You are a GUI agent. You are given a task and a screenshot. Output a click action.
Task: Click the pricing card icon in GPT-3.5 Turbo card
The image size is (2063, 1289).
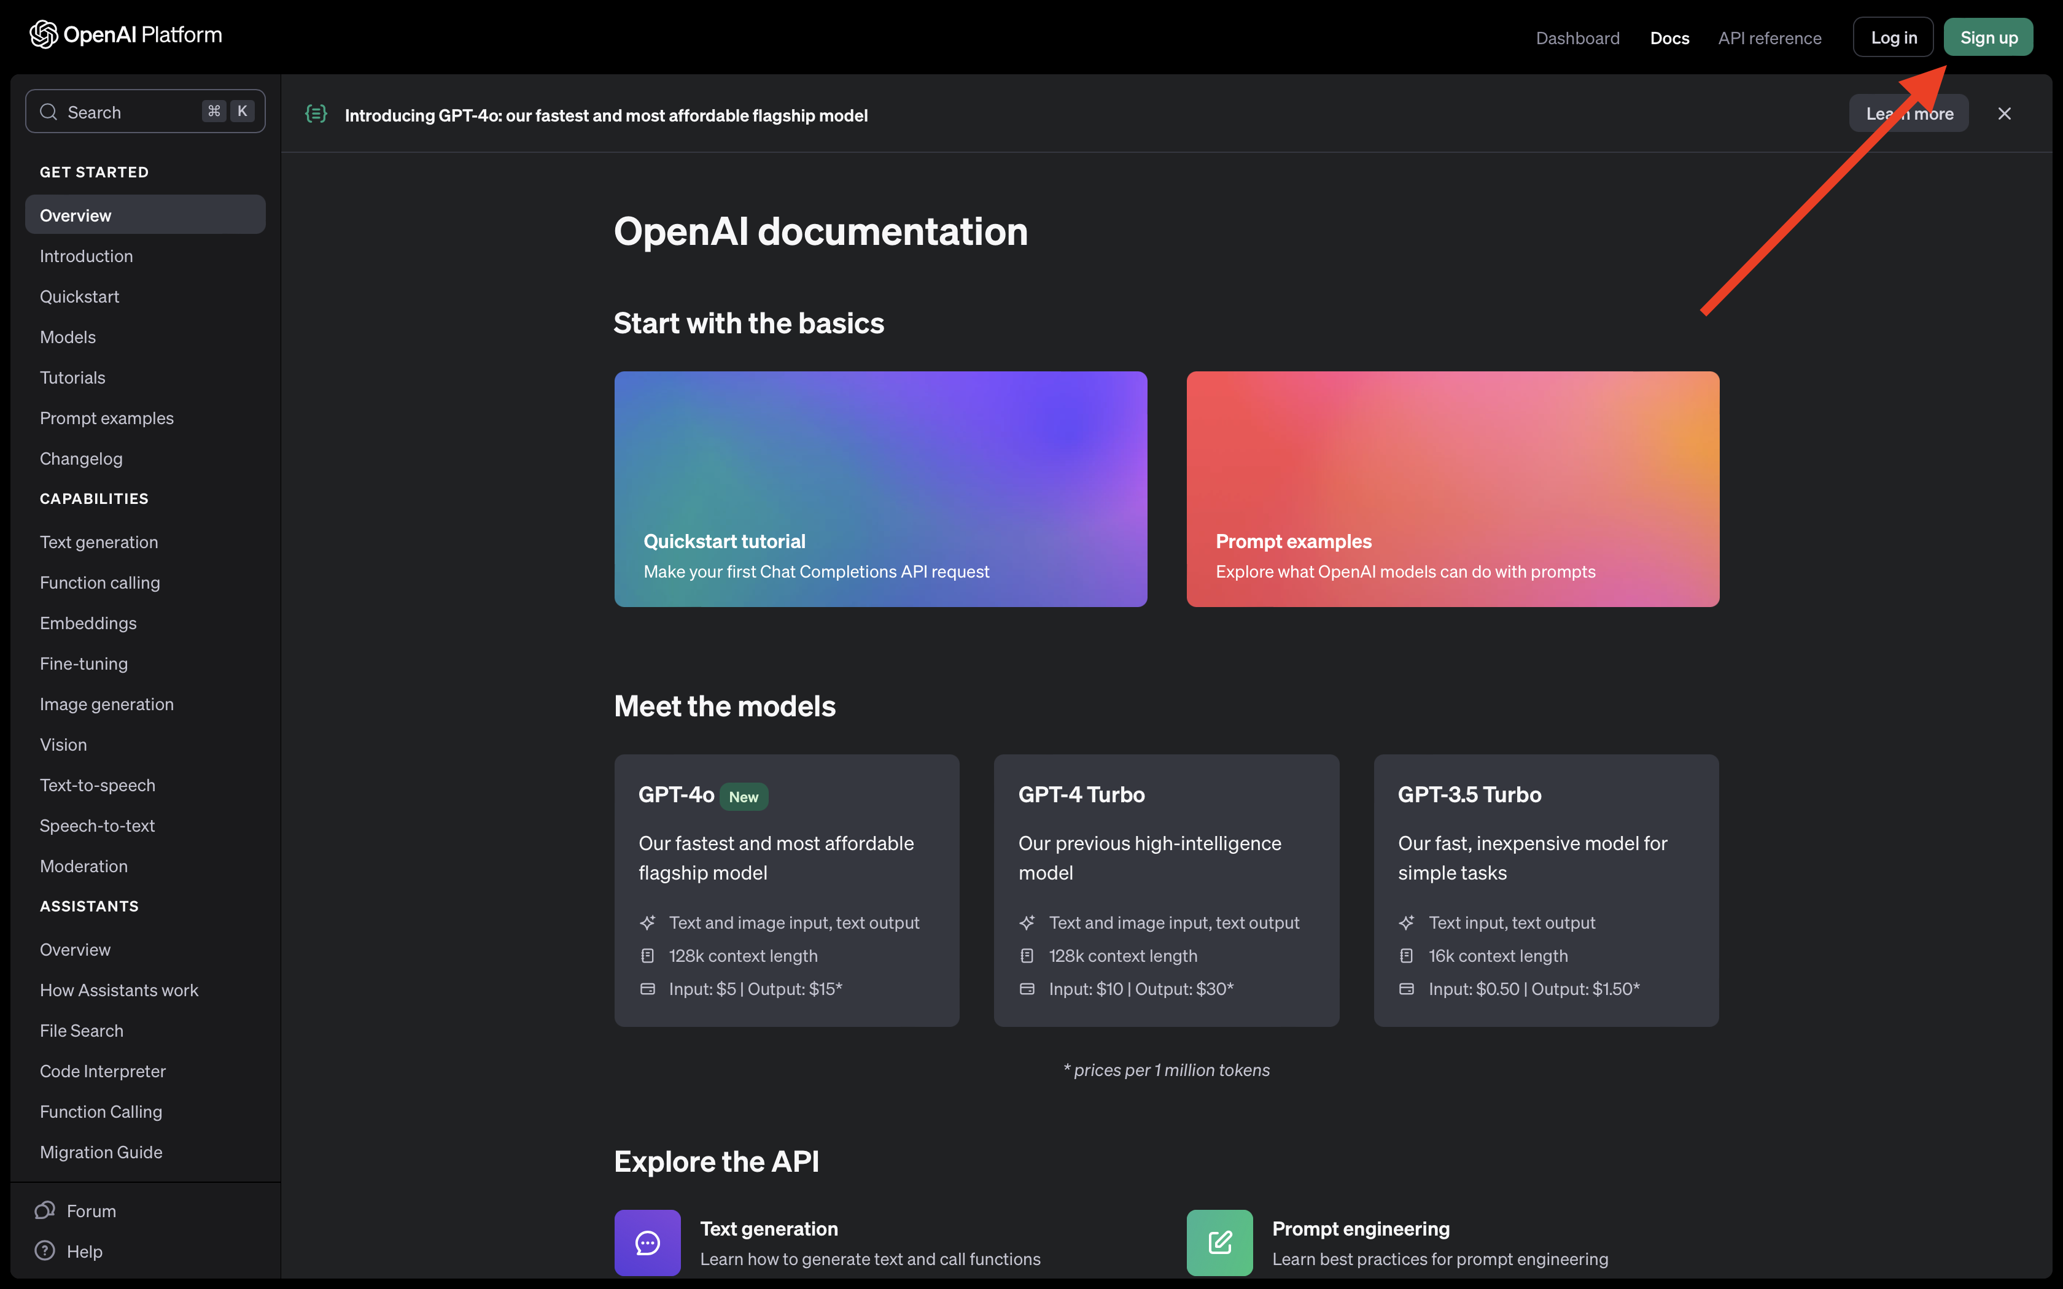pyautogui.click(x=1407, y=989)
